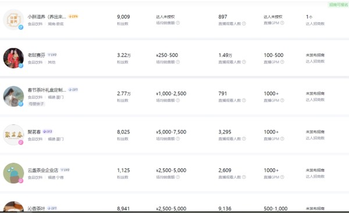The height and width of the screenshot is (213, 349).
Task: Click the 直播GPM help icon in 老甜赛芬 row
Action: click(x=282, y=62)
